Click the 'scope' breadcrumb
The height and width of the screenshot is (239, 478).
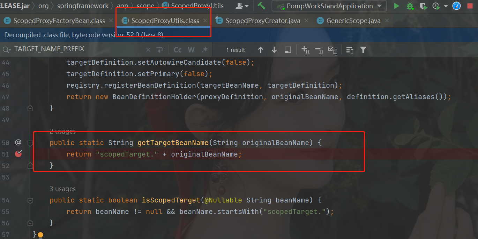tap(145, 6)
